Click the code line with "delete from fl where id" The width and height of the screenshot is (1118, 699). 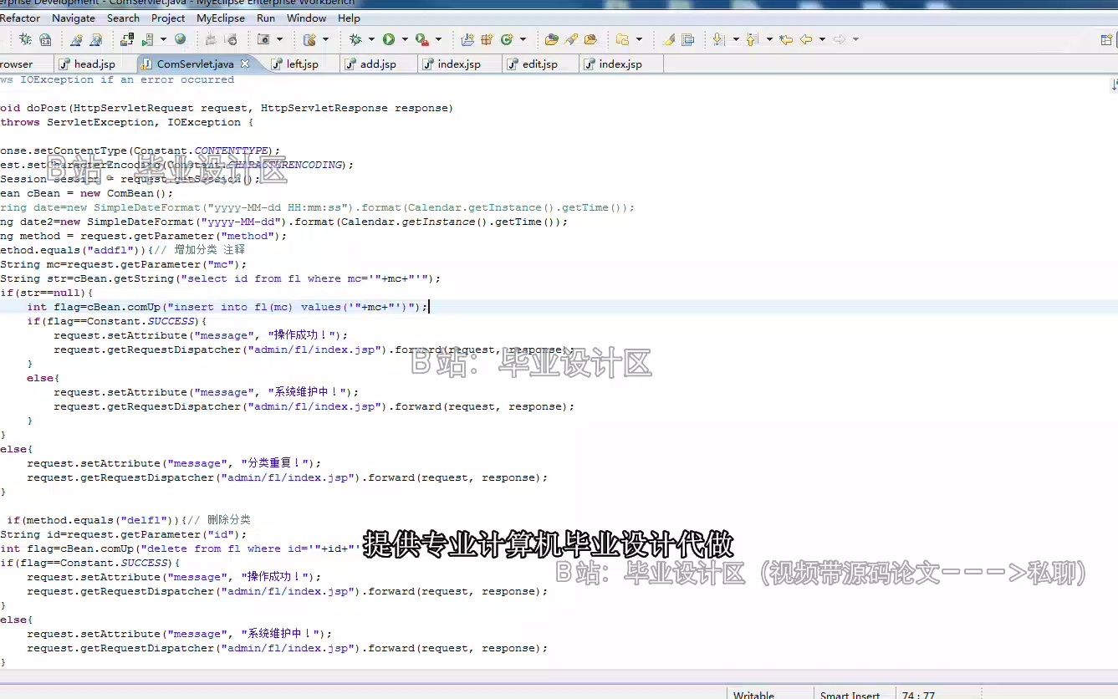[181, 548]
